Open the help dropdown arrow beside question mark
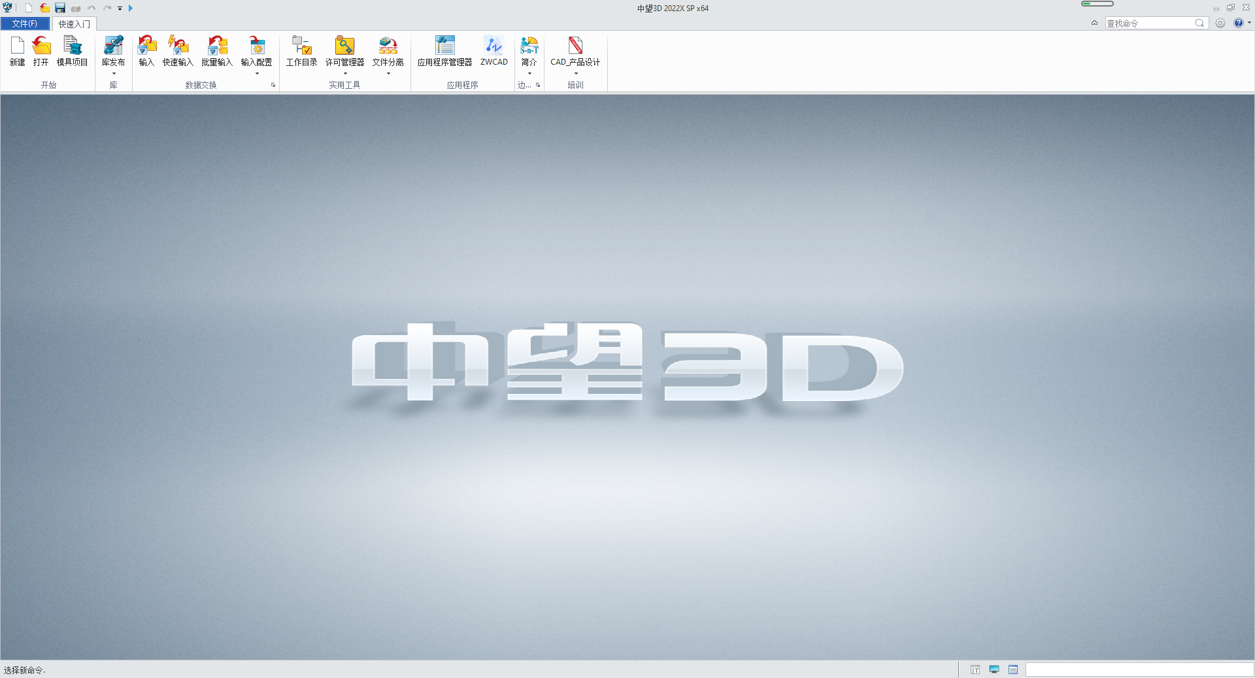The image size is (1255, 678). pyautogui.click(x=1249, y=23)
